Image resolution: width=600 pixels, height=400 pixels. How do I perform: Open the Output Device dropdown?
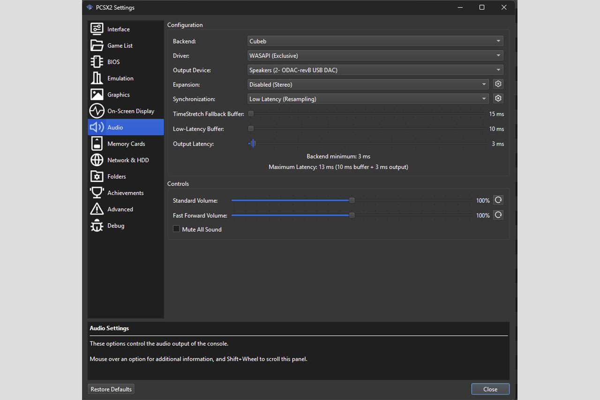375,70
